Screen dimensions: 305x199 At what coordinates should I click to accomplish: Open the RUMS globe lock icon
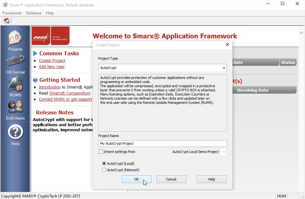[15, 84]
